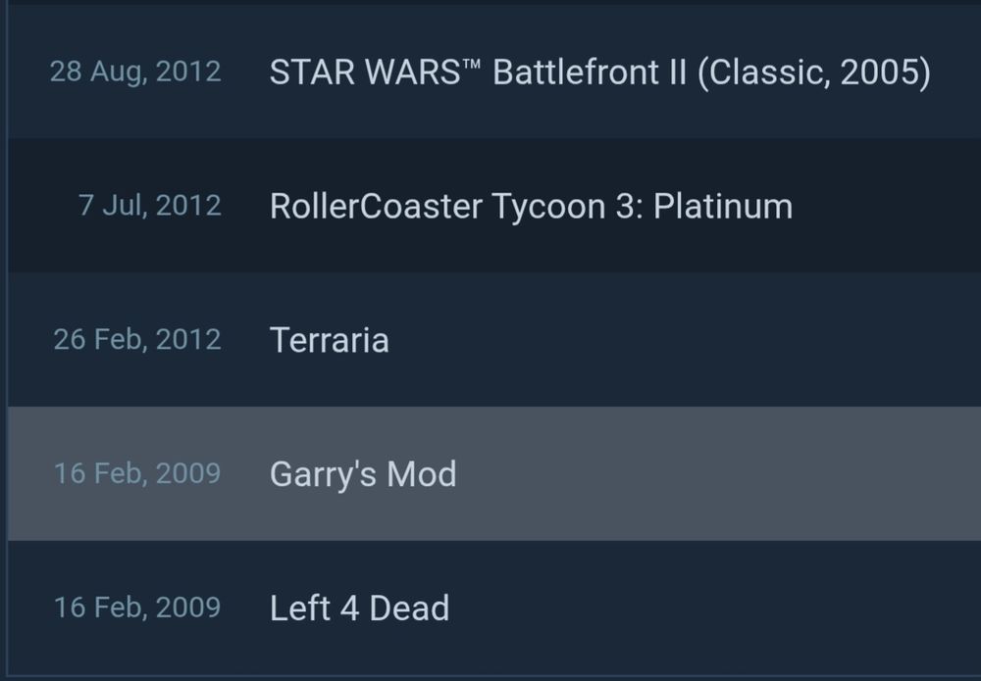Click the Terraria title text
981x681 pixels.
tap(330, 340)
